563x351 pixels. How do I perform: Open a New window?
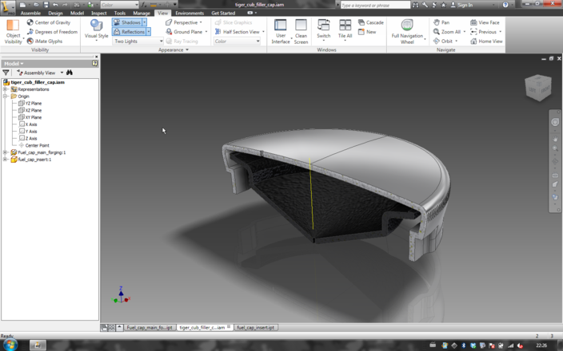[367, 32]
